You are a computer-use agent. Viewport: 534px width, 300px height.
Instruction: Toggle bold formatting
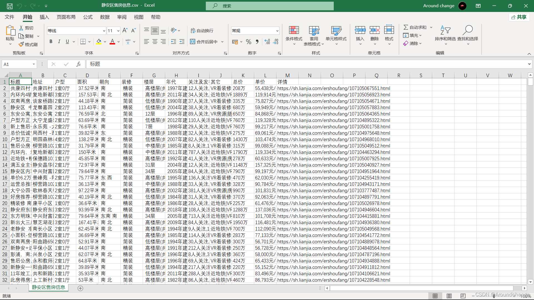(x=51, y=42)
